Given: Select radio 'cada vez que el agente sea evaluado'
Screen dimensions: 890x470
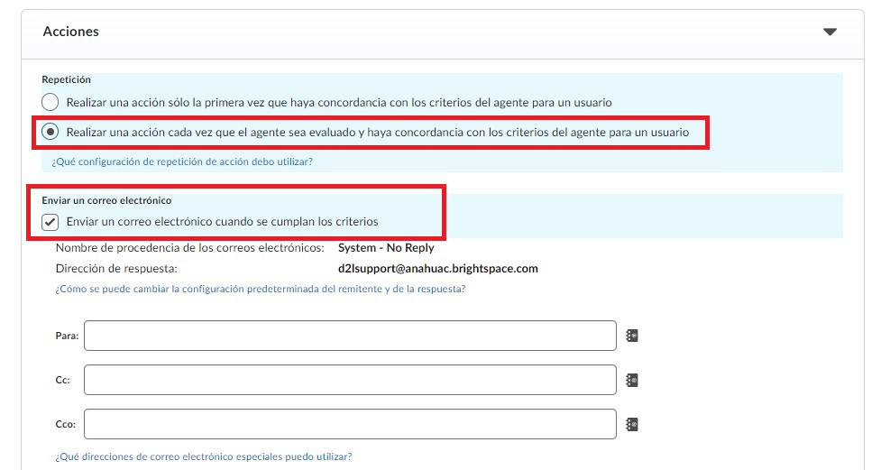Looking at the screenshot, I should point(50,132).
